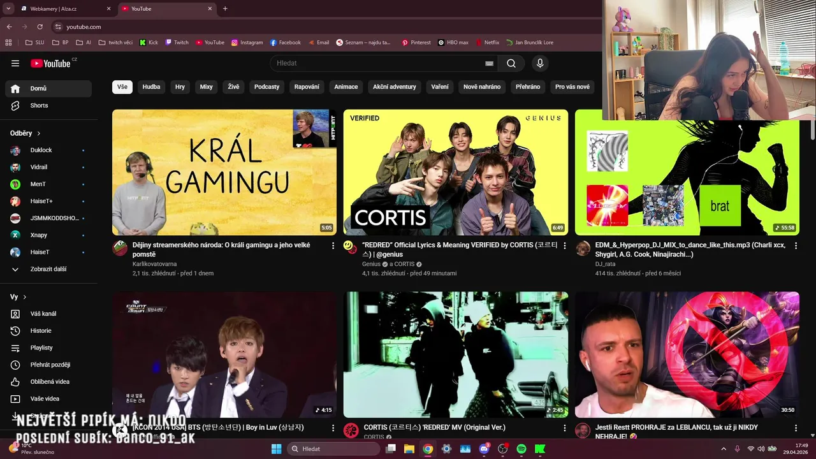816x459 pixels.
Task: Open the Jan Brunclík Lore bookmark
Action: (529, 43)
